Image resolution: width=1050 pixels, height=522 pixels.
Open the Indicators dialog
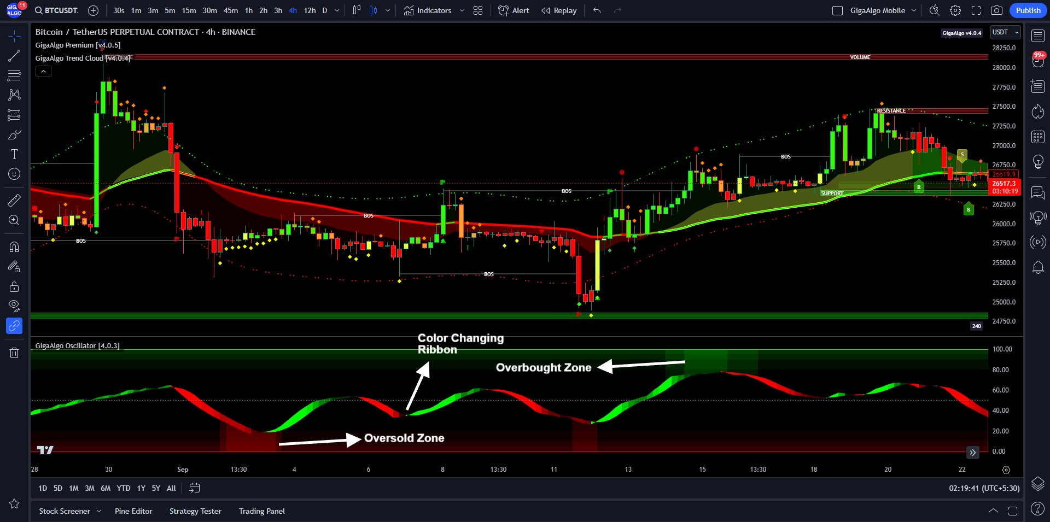428,10
